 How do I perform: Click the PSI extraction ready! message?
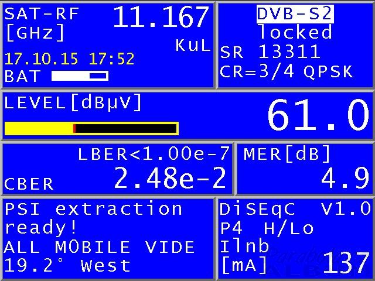(x=93, y=218)
